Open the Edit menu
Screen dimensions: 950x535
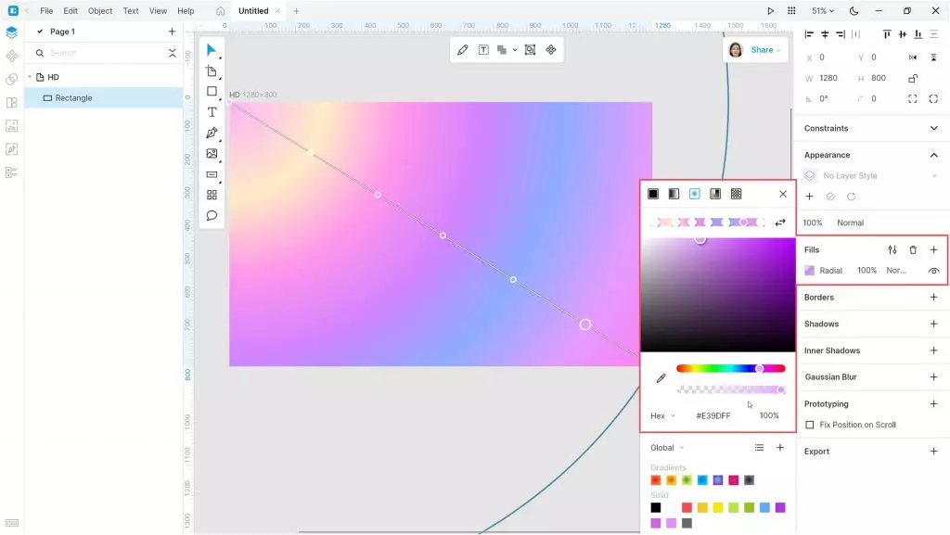pos(71,11)
